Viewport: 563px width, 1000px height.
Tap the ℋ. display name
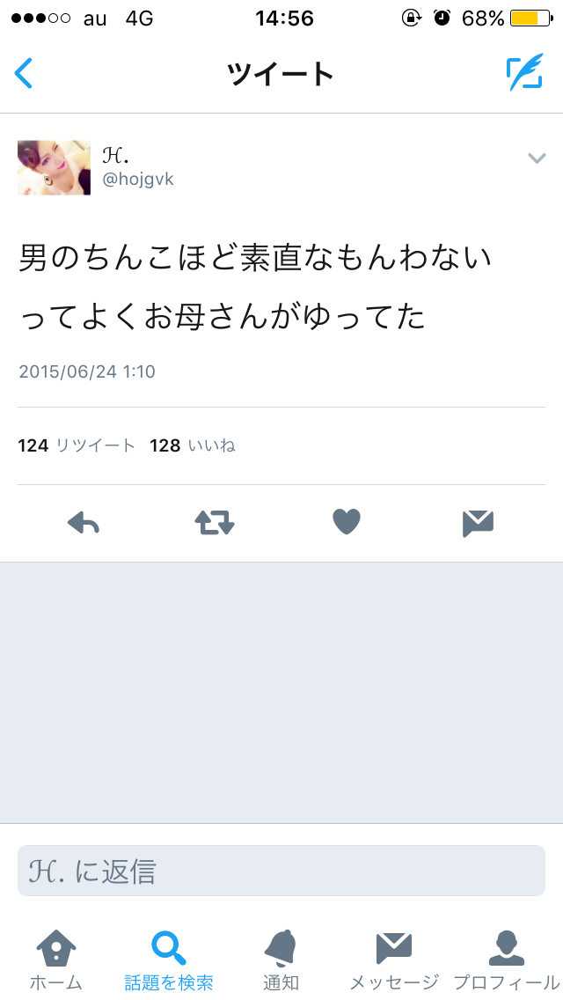coord(116,155)
